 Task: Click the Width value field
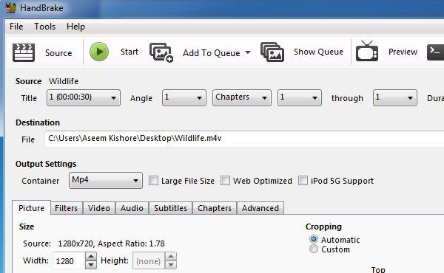click(x=69, y=261)
